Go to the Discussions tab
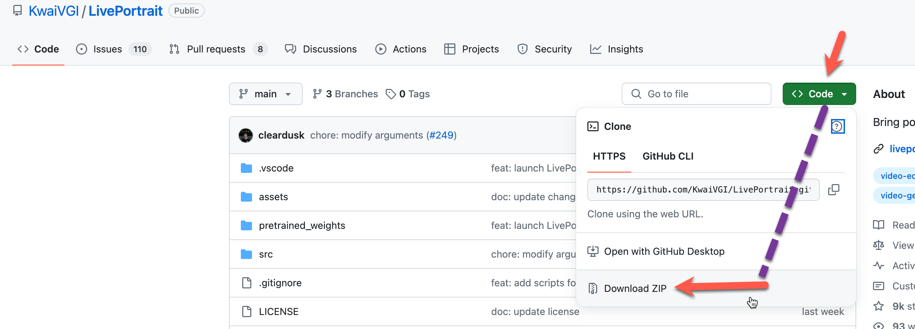Image resolution: width=915 pixels, height=329 pixels. click(321, 49)
